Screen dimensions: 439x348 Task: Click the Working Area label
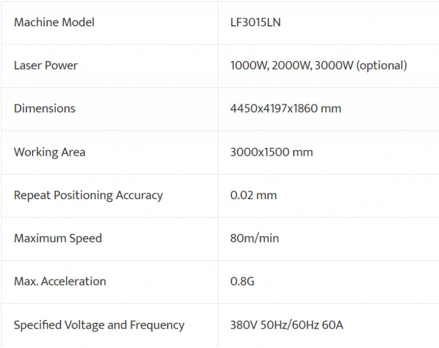(50, 152)
